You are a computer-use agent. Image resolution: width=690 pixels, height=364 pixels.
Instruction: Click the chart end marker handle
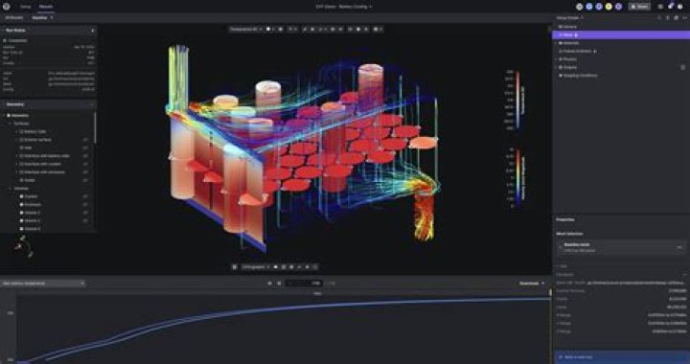point(550,292)
